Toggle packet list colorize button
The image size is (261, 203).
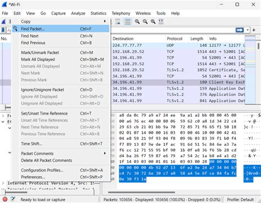click(128, 21)
